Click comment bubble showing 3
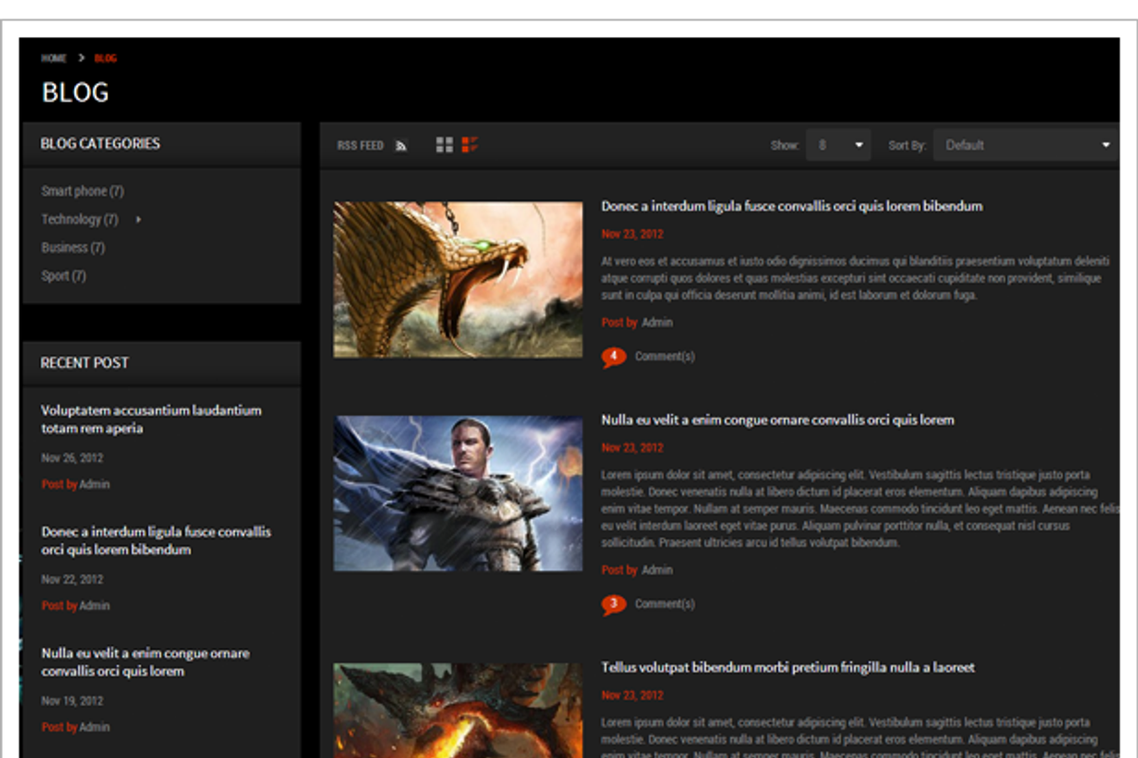 pyautogui.click(x=614, y=605)
